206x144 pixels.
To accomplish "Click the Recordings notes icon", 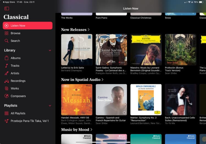I will click(x=6, y=81).
